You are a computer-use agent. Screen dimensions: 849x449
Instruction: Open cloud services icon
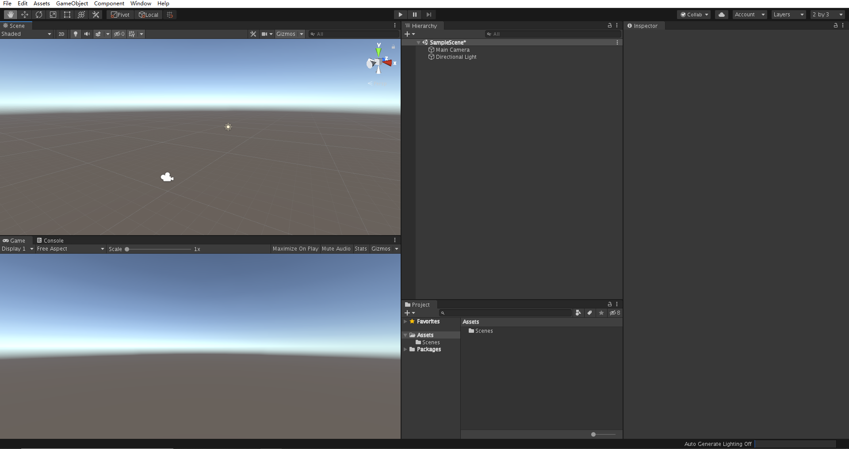(722, 15)
